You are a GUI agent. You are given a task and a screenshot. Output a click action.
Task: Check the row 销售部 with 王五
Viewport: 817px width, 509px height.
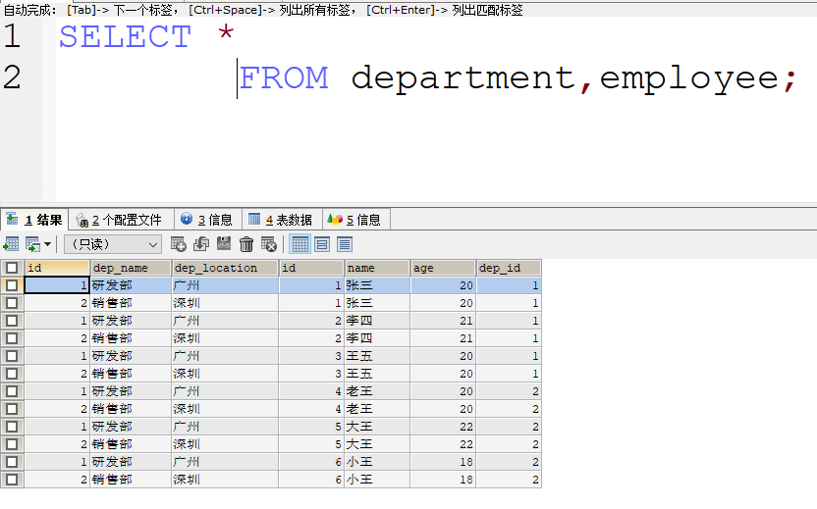(x=12, y=374)
